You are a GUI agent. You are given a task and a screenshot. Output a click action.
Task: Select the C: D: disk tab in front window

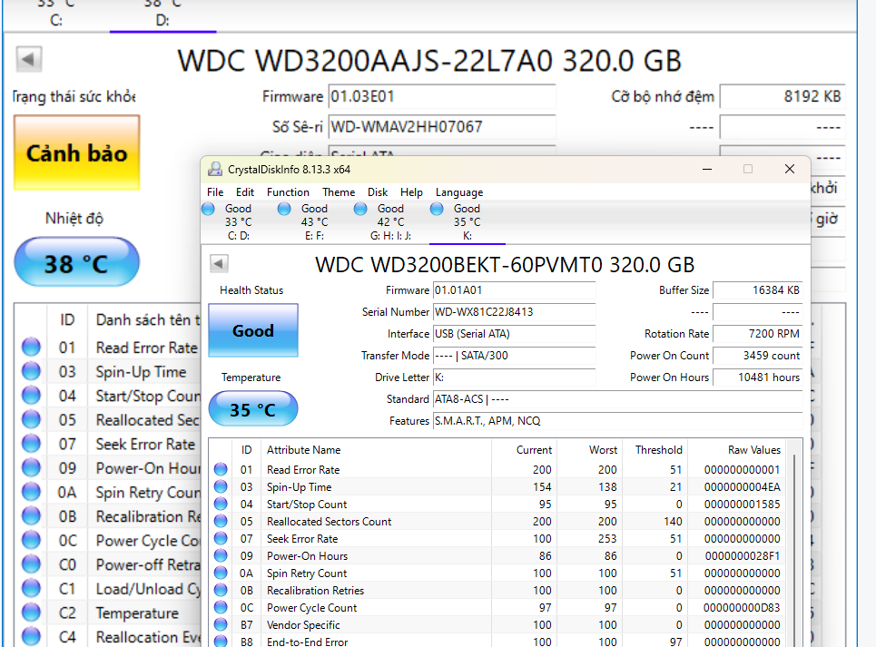(x=239, y=222)
